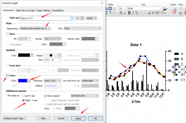Open the Annotations tab

(58, 10)
